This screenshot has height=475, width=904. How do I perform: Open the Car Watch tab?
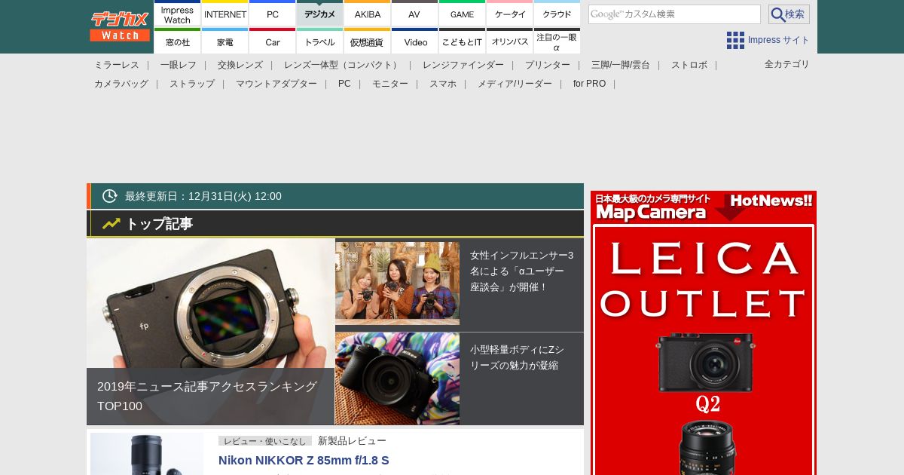coord(273,41)
